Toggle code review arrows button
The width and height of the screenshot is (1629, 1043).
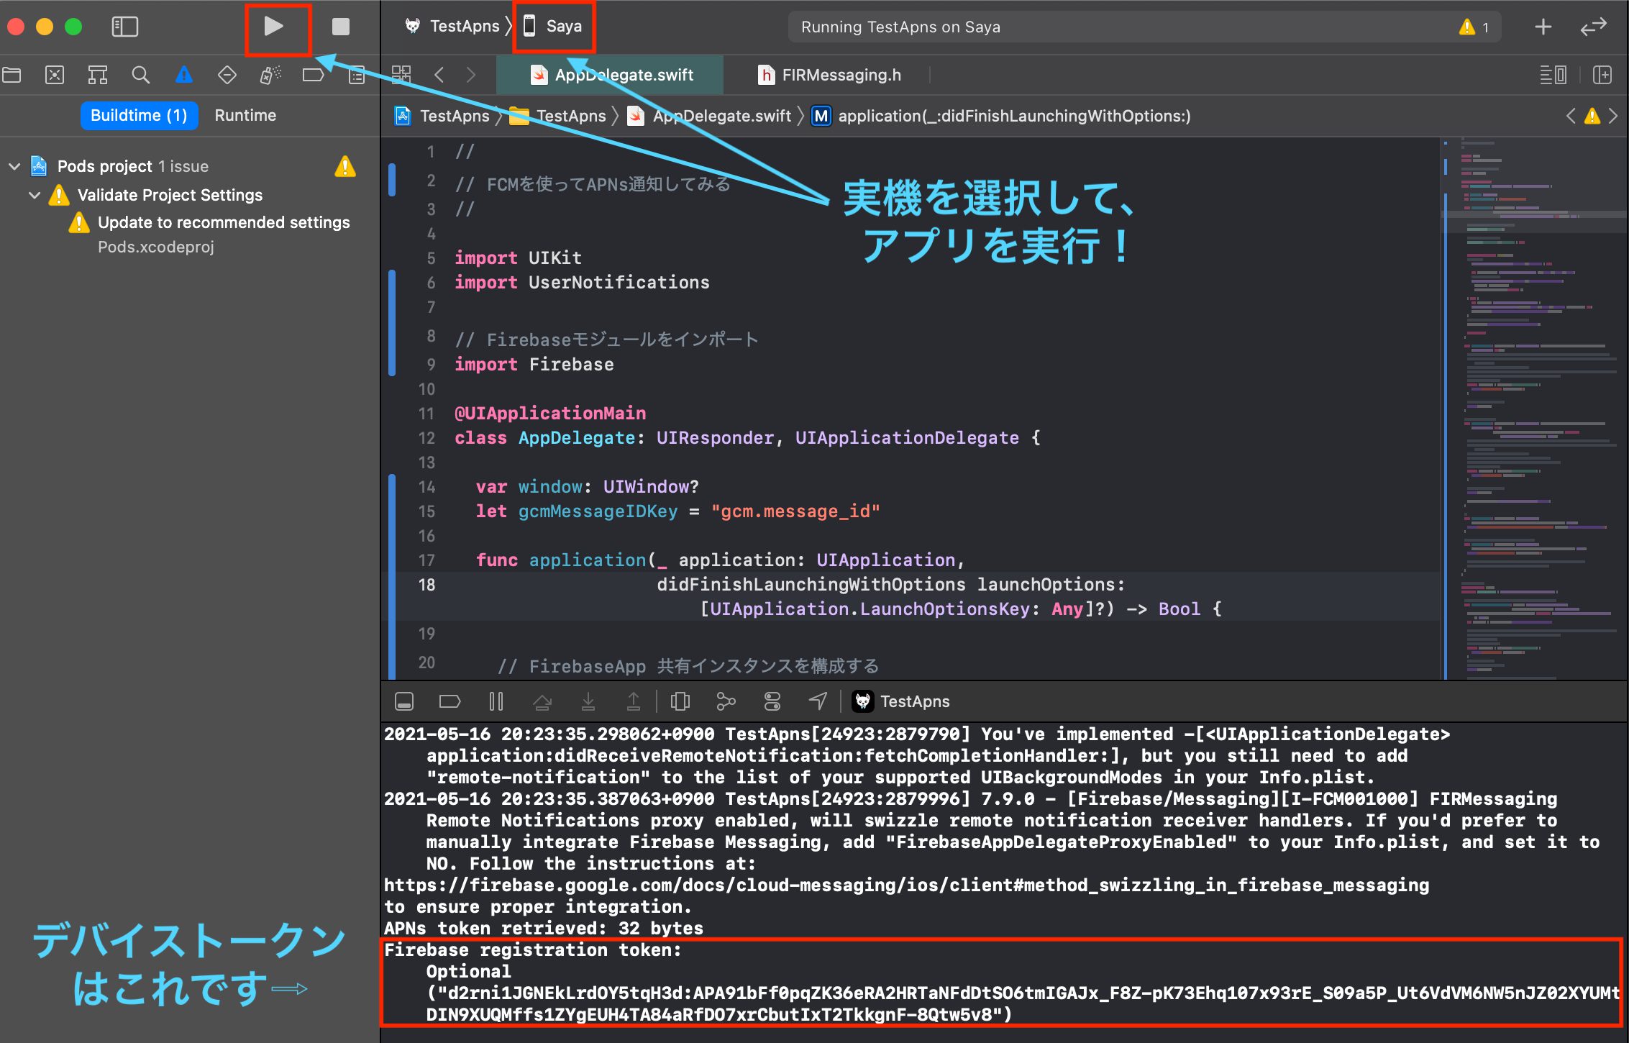pyautogui.click(x=1594, y=27)
